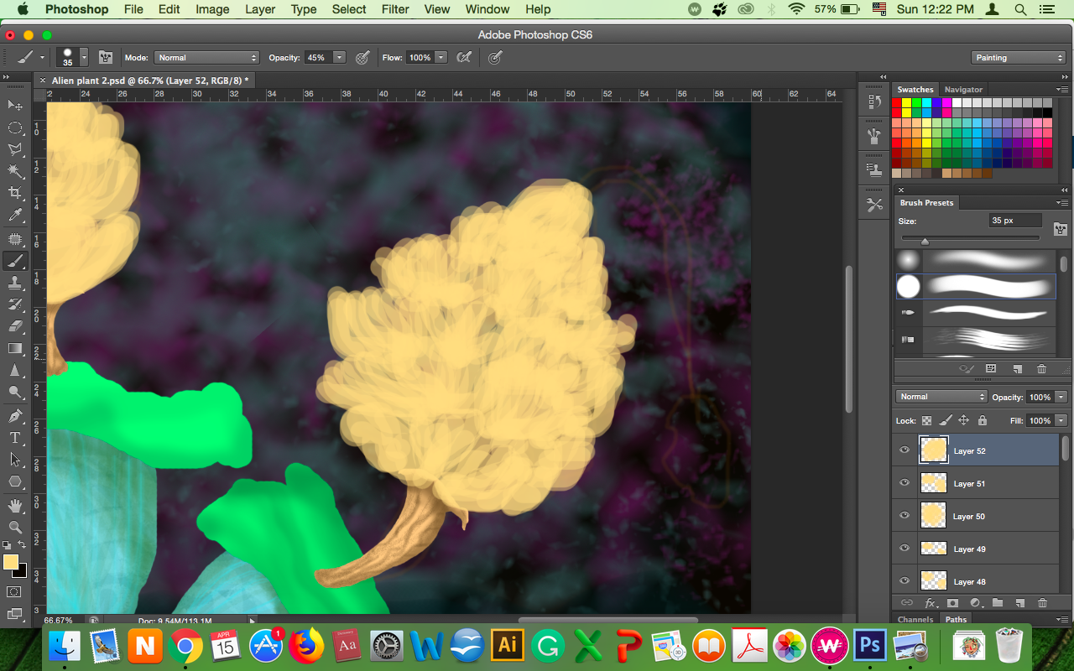Image resolution: width=1074 pixels, height=671 pixels.
Task: Switch to the Navigator tab
Action: [x=963, y=89]
